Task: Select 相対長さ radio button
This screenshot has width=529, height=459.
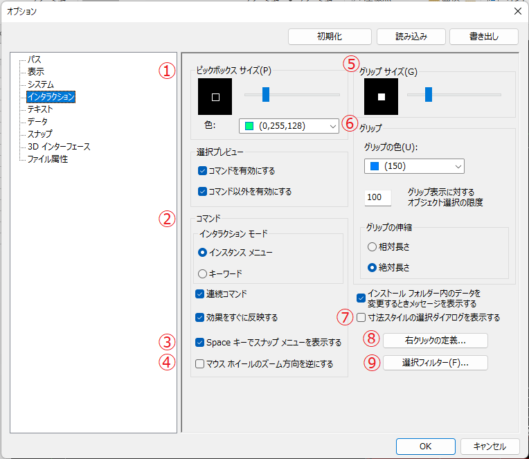Action: (372, 247)
